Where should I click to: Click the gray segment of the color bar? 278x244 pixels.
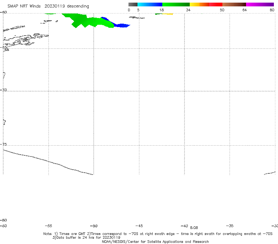tap(133, 5)
